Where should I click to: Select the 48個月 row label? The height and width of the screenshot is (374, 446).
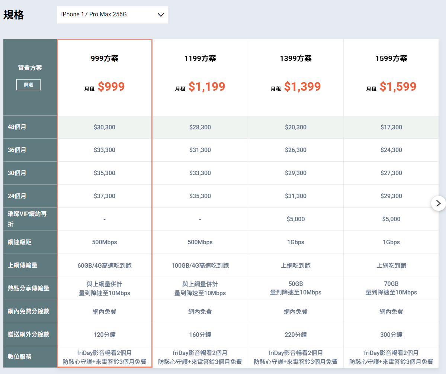[x=17, y=127]
